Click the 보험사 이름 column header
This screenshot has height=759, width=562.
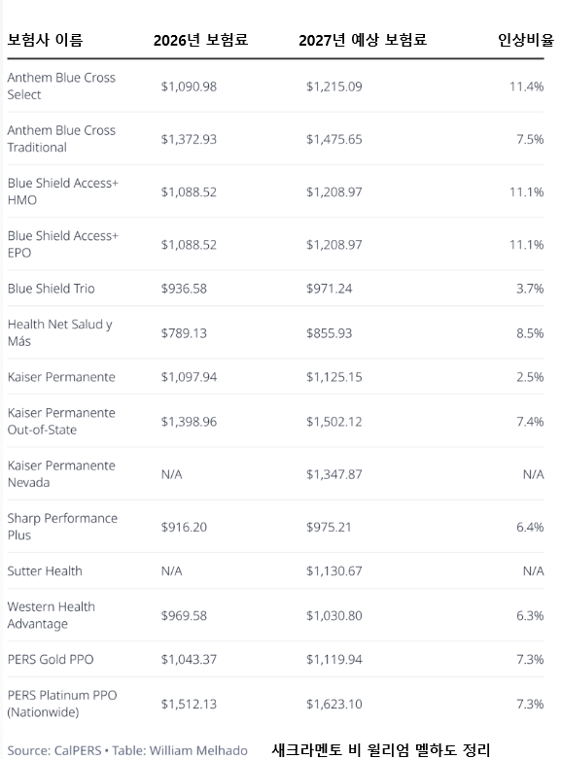(x=45, y=40)
